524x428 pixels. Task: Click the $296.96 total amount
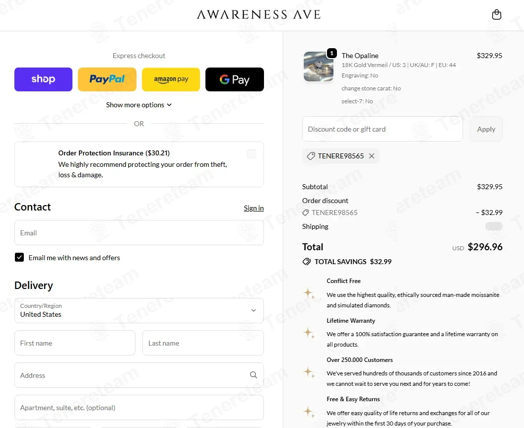pyautogui.click(x=485, y=247)
